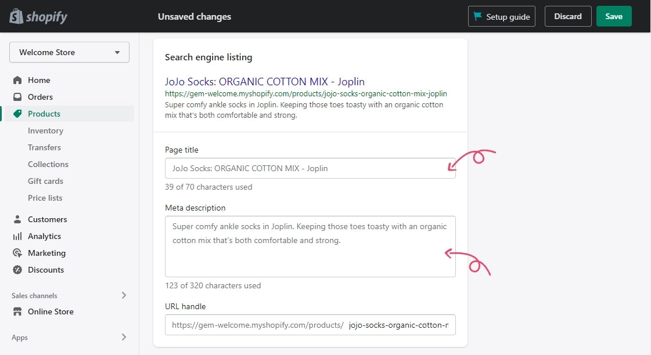Click the Customers person icon
This screenshot has width=651, height=355.
[17, 219]
